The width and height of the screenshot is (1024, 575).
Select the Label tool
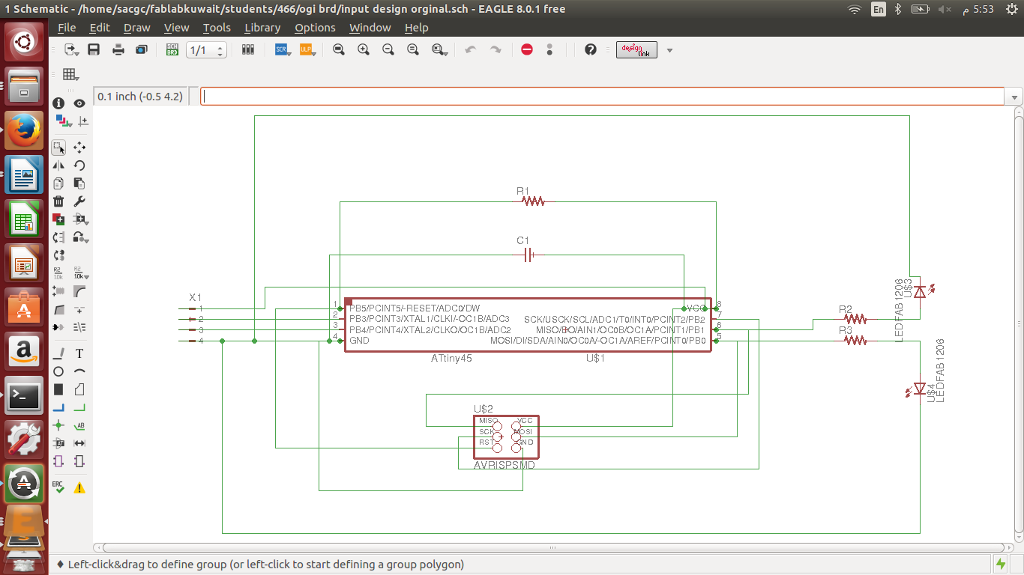[x=79, y=425]
